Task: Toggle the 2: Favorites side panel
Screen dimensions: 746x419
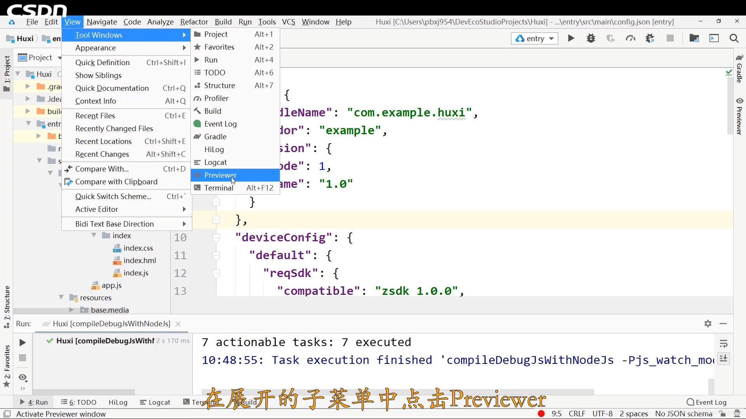Action: click(7, 366)
